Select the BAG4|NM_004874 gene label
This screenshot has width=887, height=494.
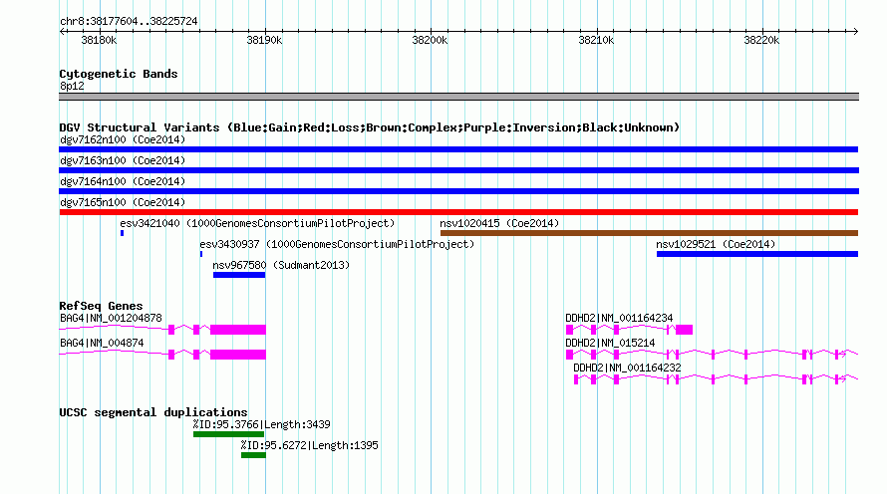(x=102, y=343)
